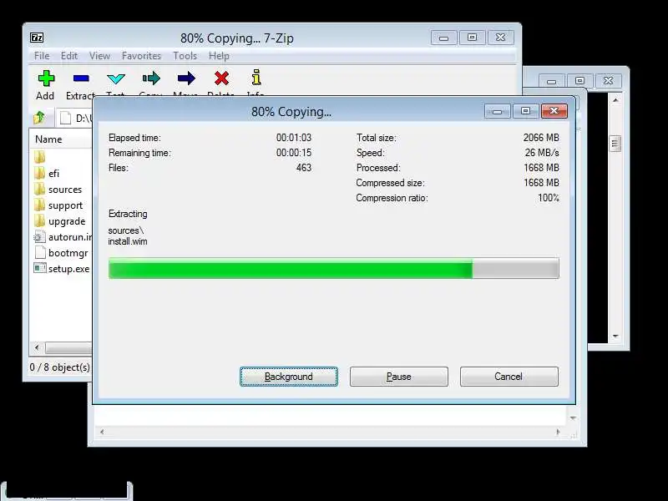This screenshot has width=668, height=501.
Task: Open the Favorites menu
Action: pyautogui.click(x=141, y=56)
